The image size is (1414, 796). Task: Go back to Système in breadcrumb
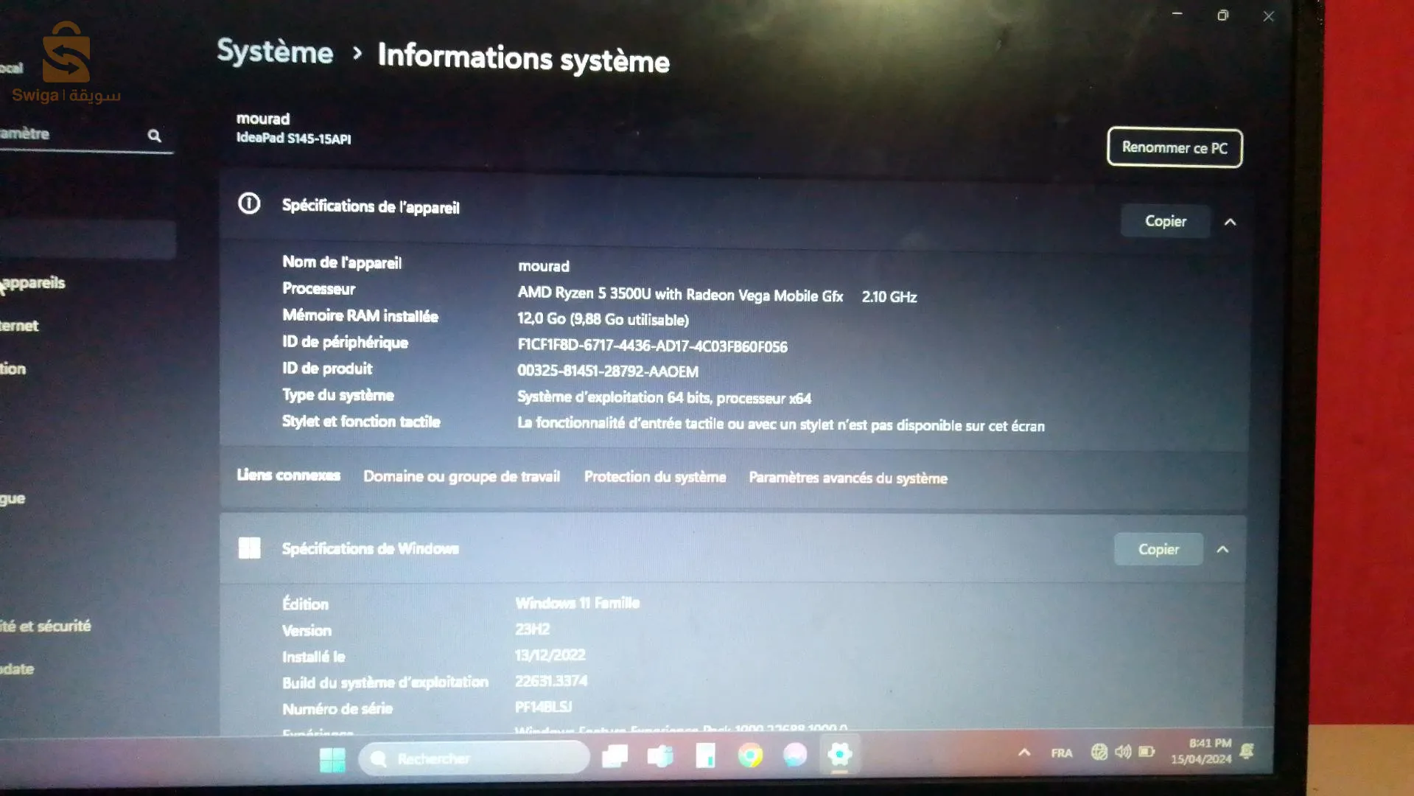tap(275, 52)
